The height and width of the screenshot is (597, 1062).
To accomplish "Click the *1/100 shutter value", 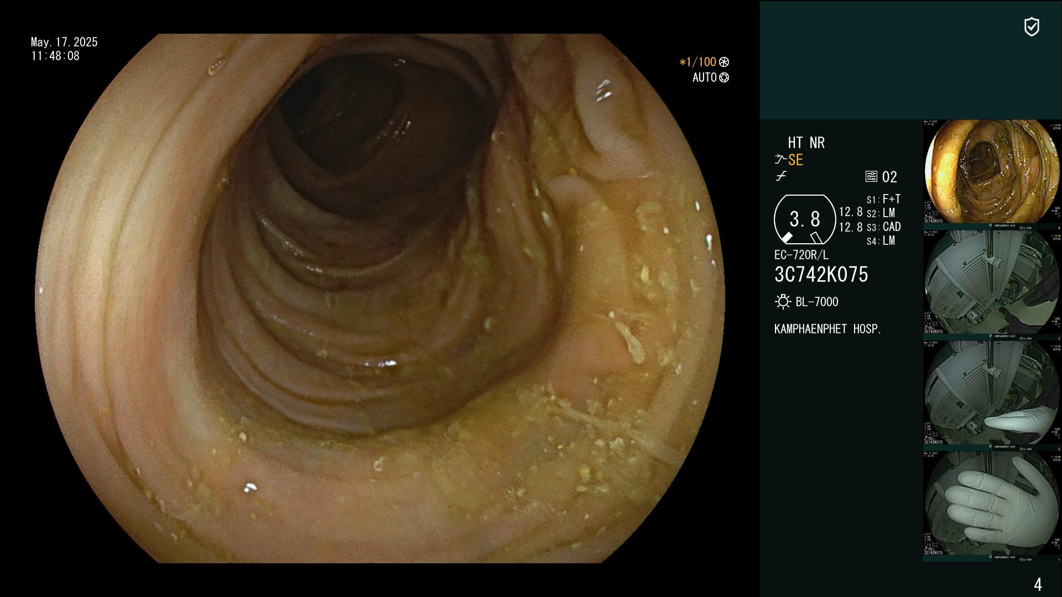I will [x=697, y=62].
